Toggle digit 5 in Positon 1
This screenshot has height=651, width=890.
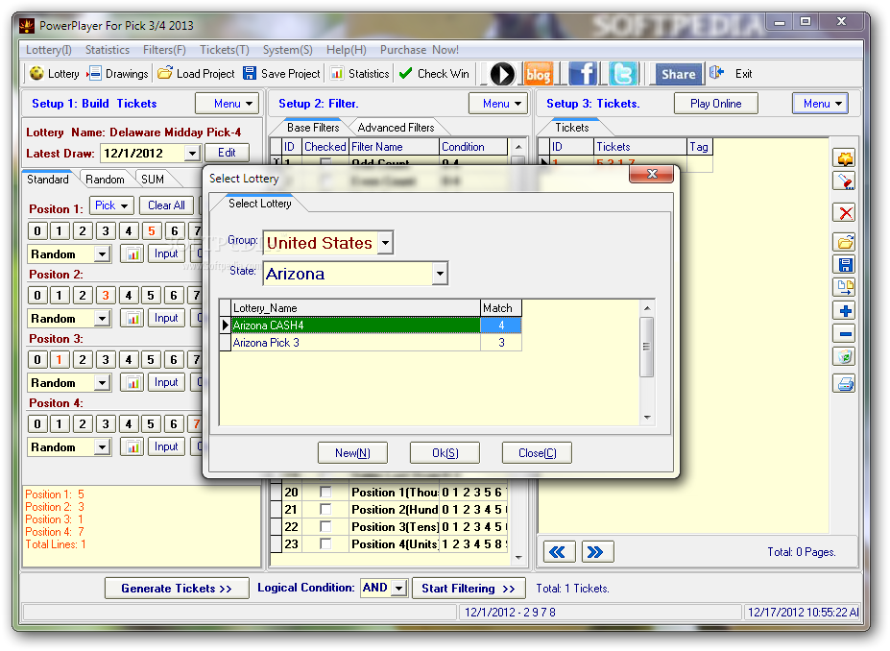(151, 231)
